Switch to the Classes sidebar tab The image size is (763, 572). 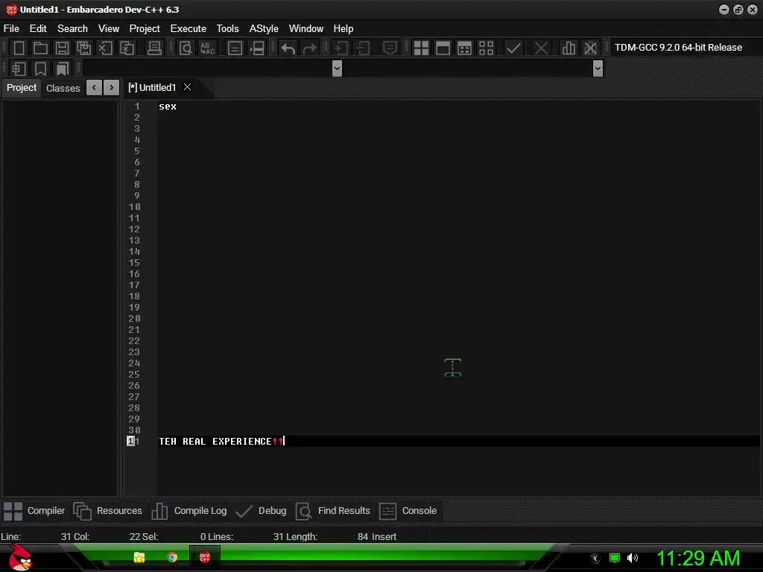pos(63,88)
